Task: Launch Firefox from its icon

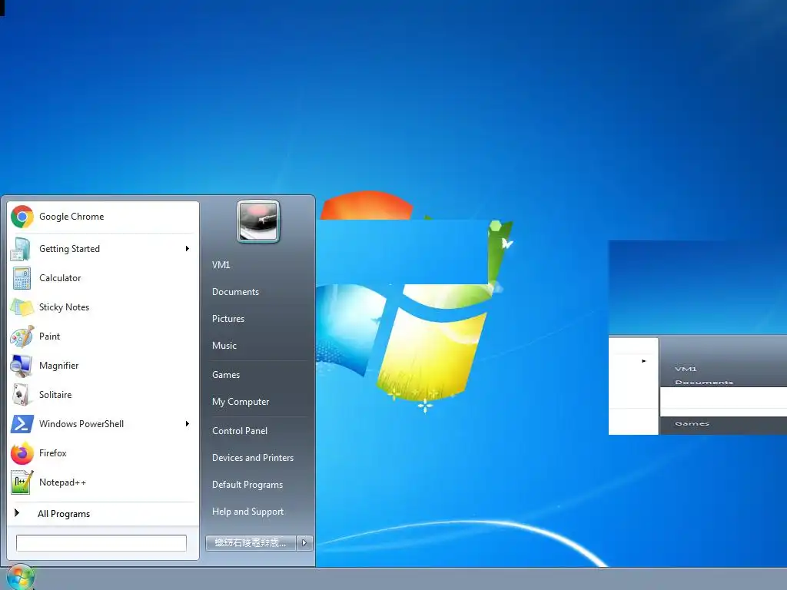Action: [x=22, y=453]
